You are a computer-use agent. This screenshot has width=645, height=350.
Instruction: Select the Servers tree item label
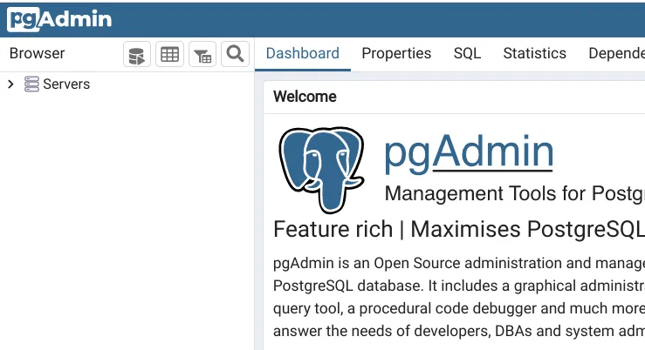[x=66, y=84]
